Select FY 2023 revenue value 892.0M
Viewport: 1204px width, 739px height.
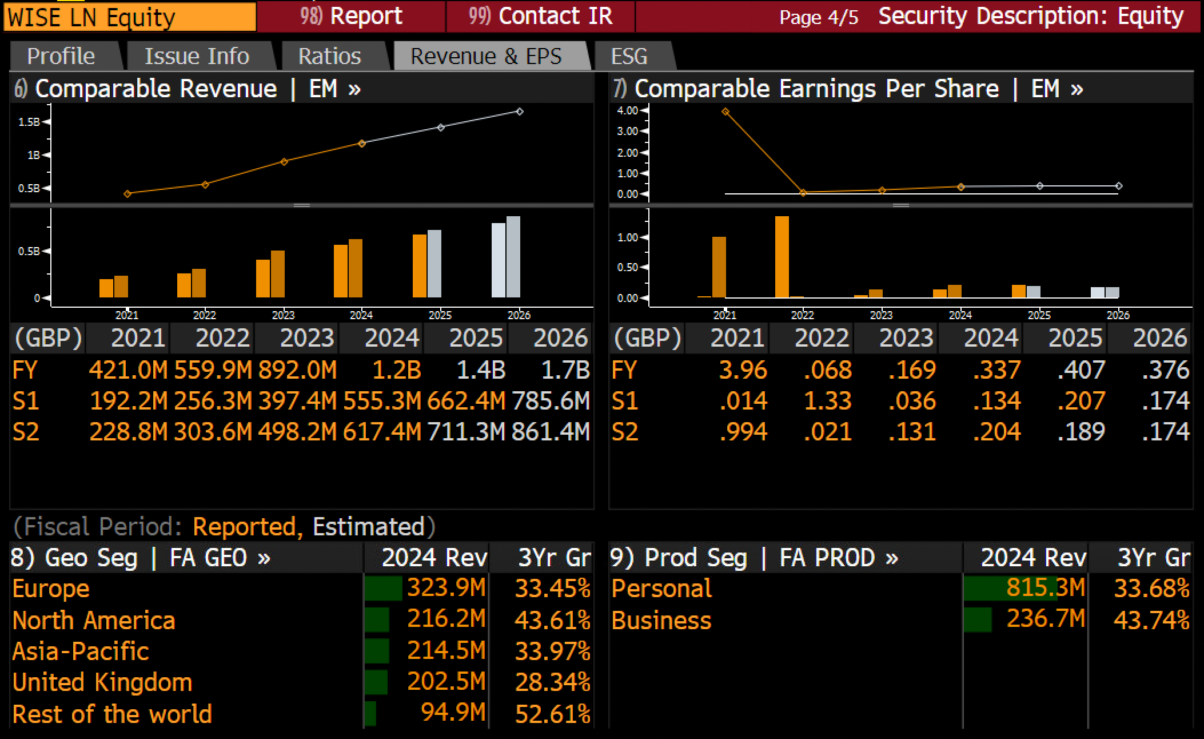coord(297,370)
